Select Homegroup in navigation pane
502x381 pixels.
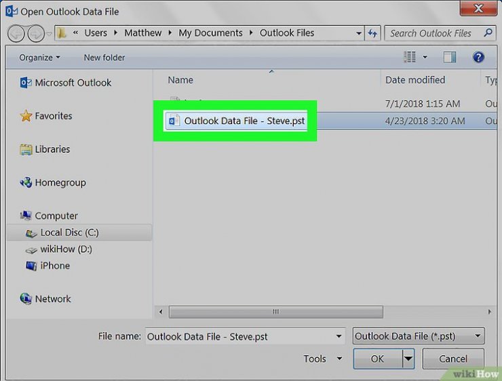click(x=60, y=182)
